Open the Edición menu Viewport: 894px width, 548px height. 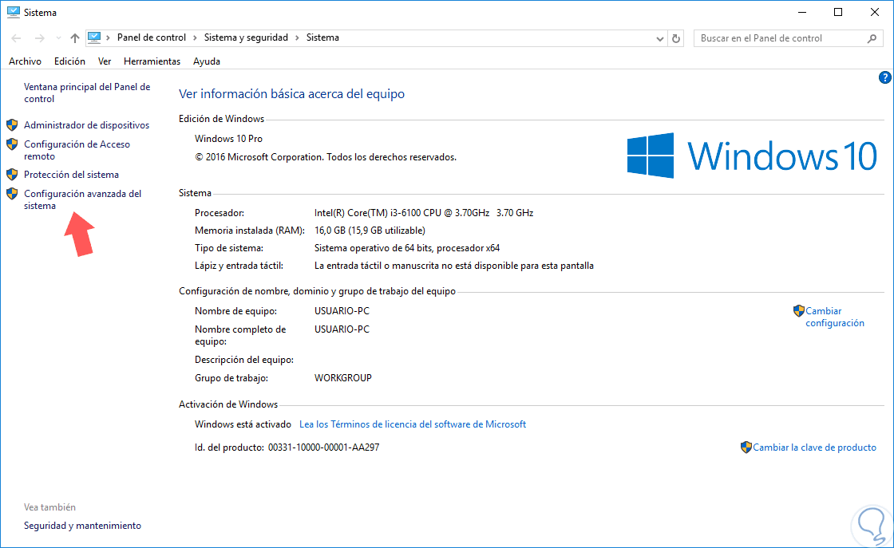[x=69, y=61]
